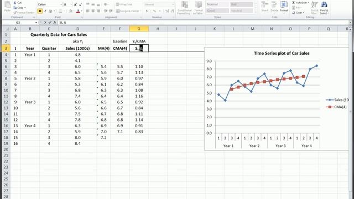Click the Decrease Indent icon
Screen dimensions: 354x199
(x=106, y=11)
